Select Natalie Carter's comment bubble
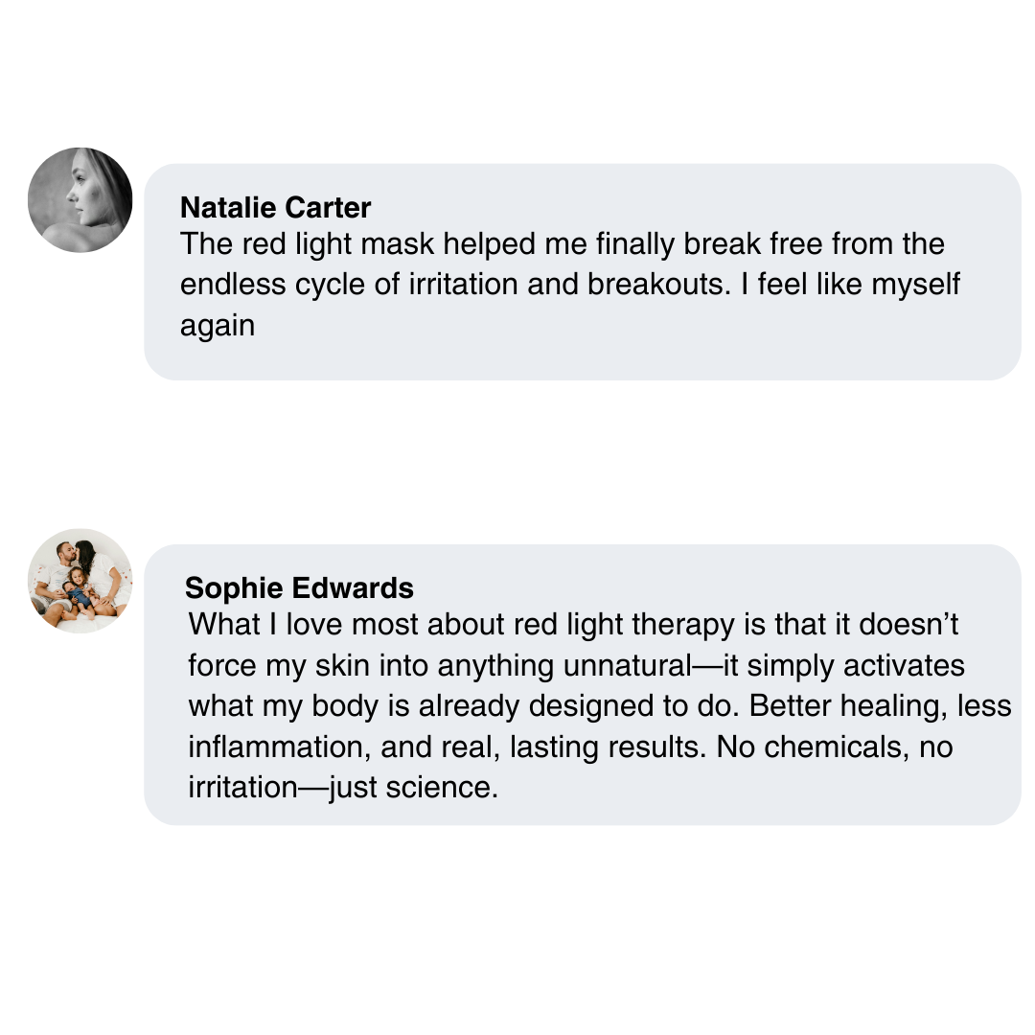The image size is (1035, 1035). 583,272
